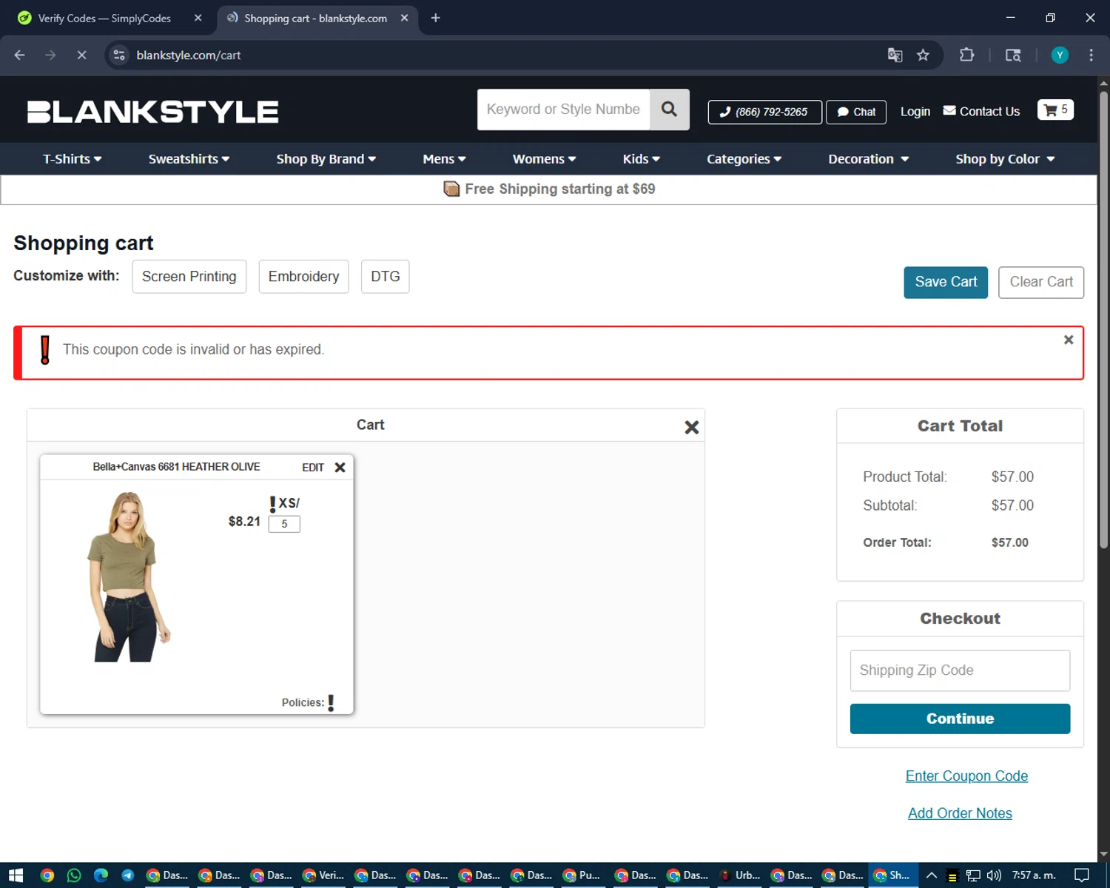Expand the T-Shirts menu
The width and height of the screenshot is (1110, 888).
72,159
